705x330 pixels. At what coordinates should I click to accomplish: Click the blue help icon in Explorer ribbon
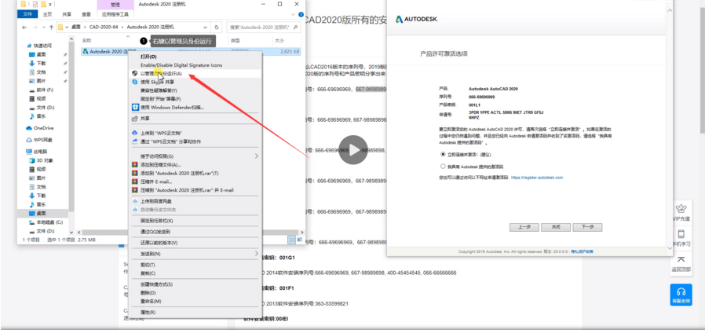pyautogui.click(x=301, y=14)
